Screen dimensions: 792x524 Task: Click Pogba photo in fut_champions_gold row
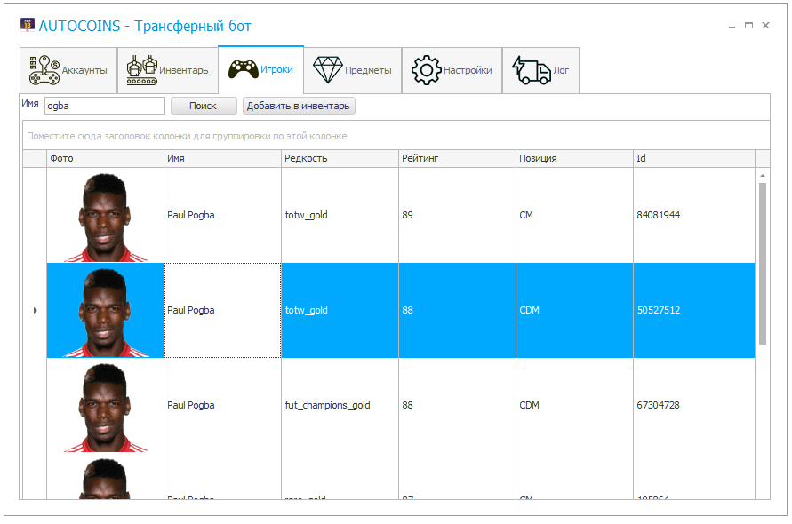[x=106, y=408]
